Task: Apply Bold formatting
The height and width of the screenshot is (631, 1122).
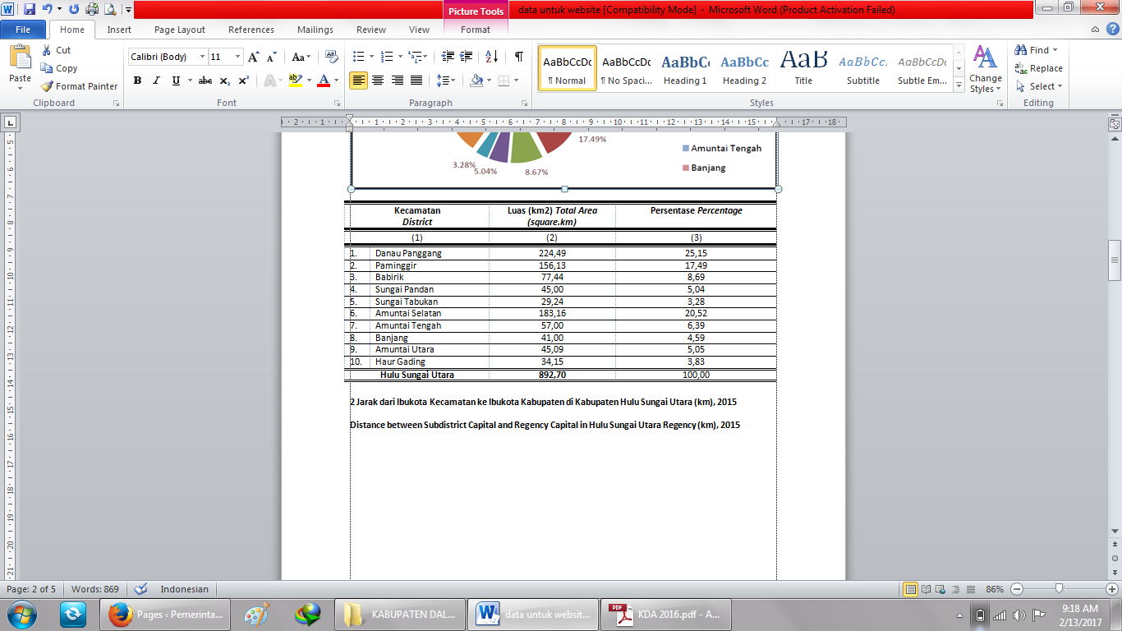Action: pos(137,81)
